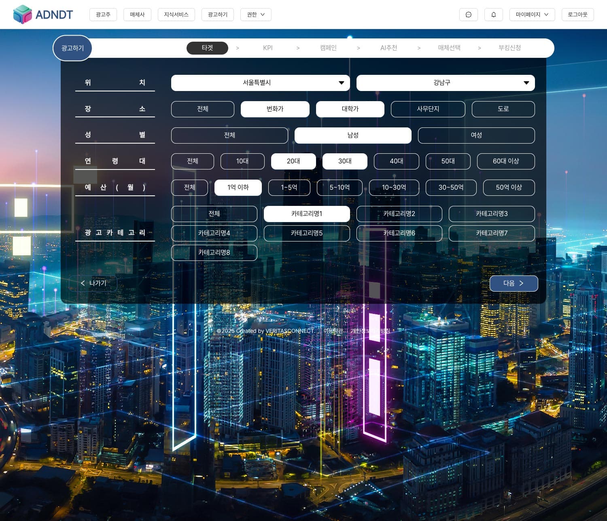Toggle the 번화가 place option
Image resolution: width=607 pixels, height=521 pixels.
tap(275, 109)
